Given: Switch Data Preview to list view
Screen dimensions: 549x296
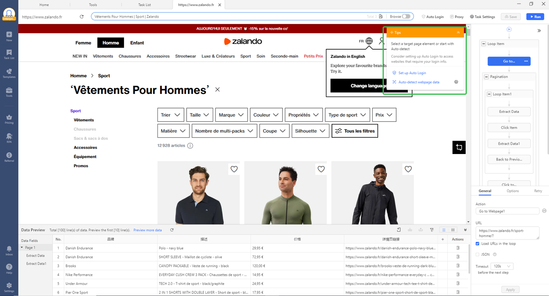Looking at the screenshot, I should [444, 230].
